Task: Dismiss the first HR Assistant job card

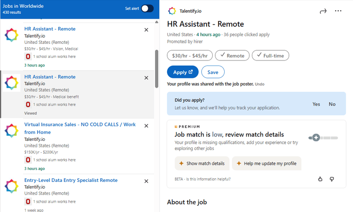Action: point(146,30)
